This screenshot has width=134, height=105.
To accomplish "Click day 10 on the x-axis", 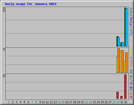I will (x=43, y=102).
